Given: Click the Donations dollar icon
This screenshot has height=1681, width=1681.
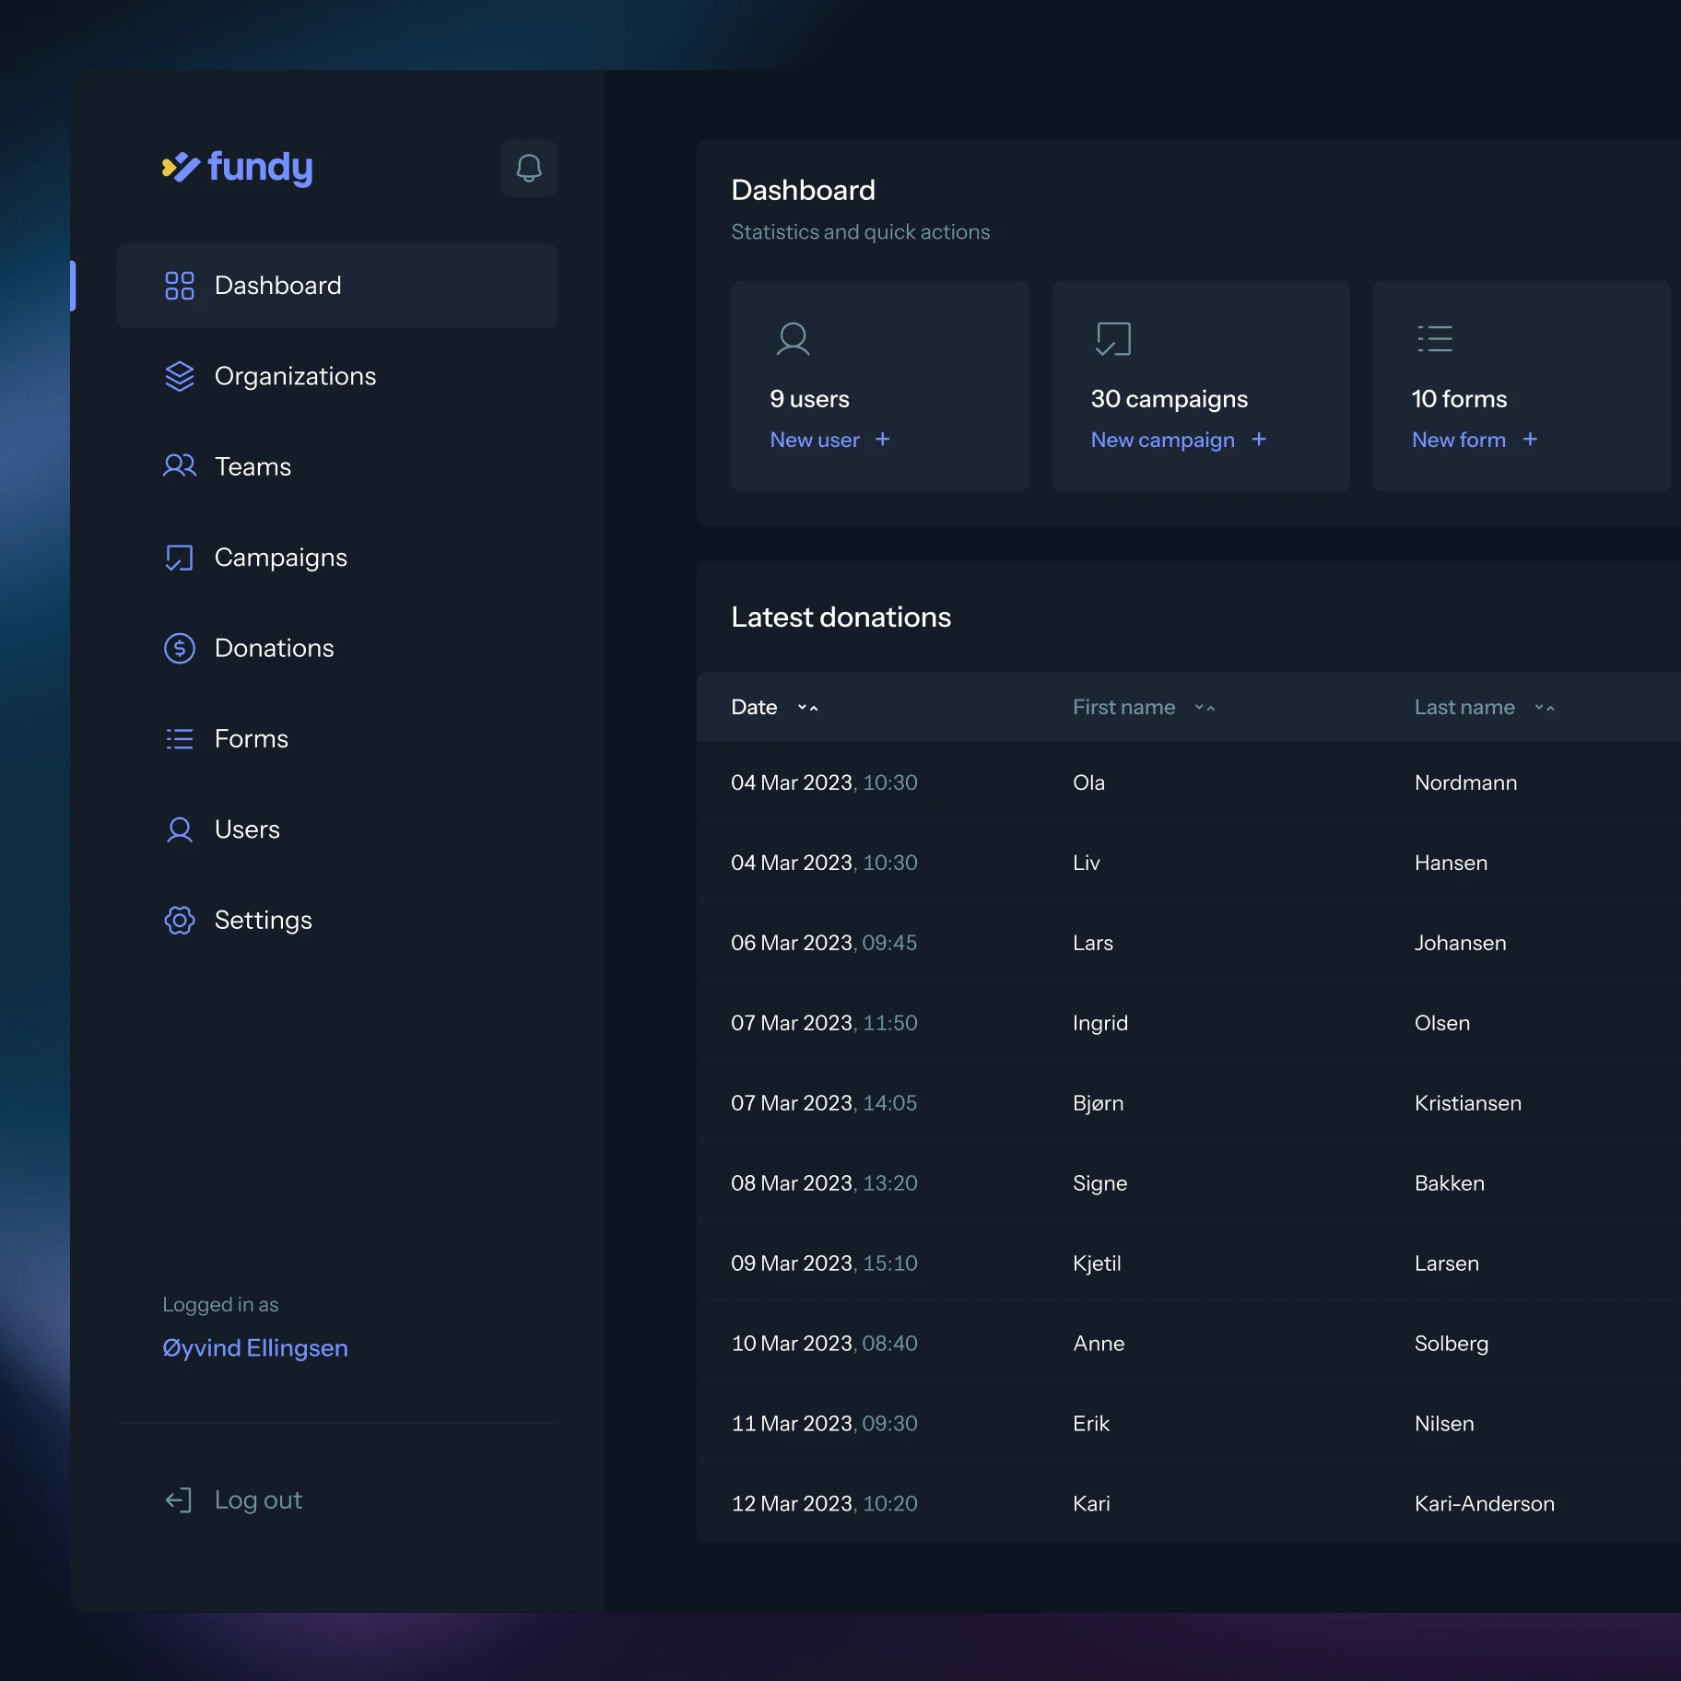Looking at the screenshot, I should coord(180,648).
